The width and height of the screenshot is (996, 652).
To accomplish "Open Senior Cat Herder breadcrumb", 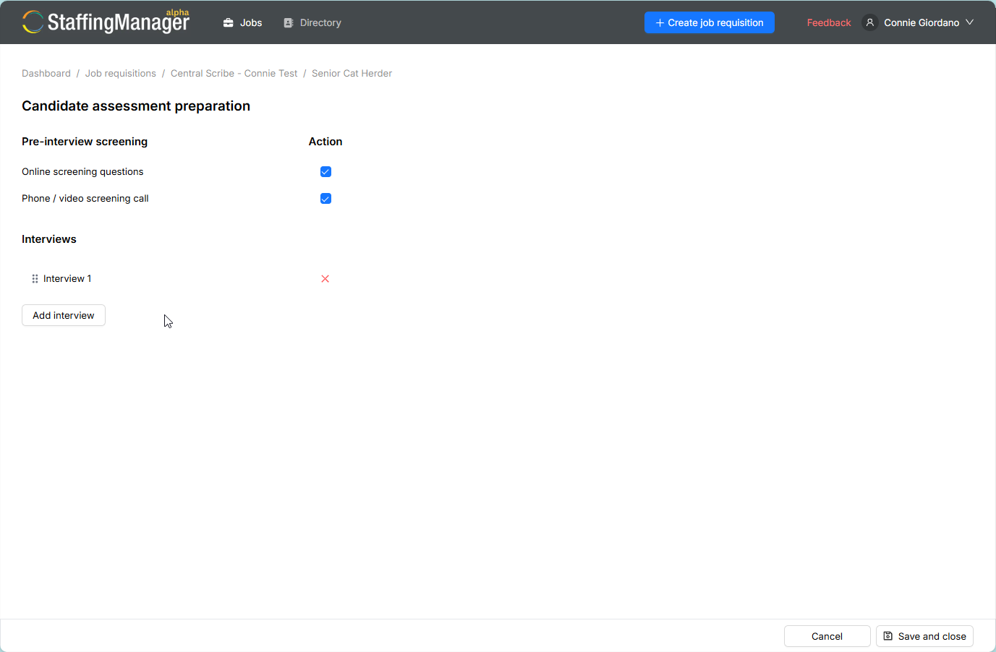I will (x=352, y=73).
